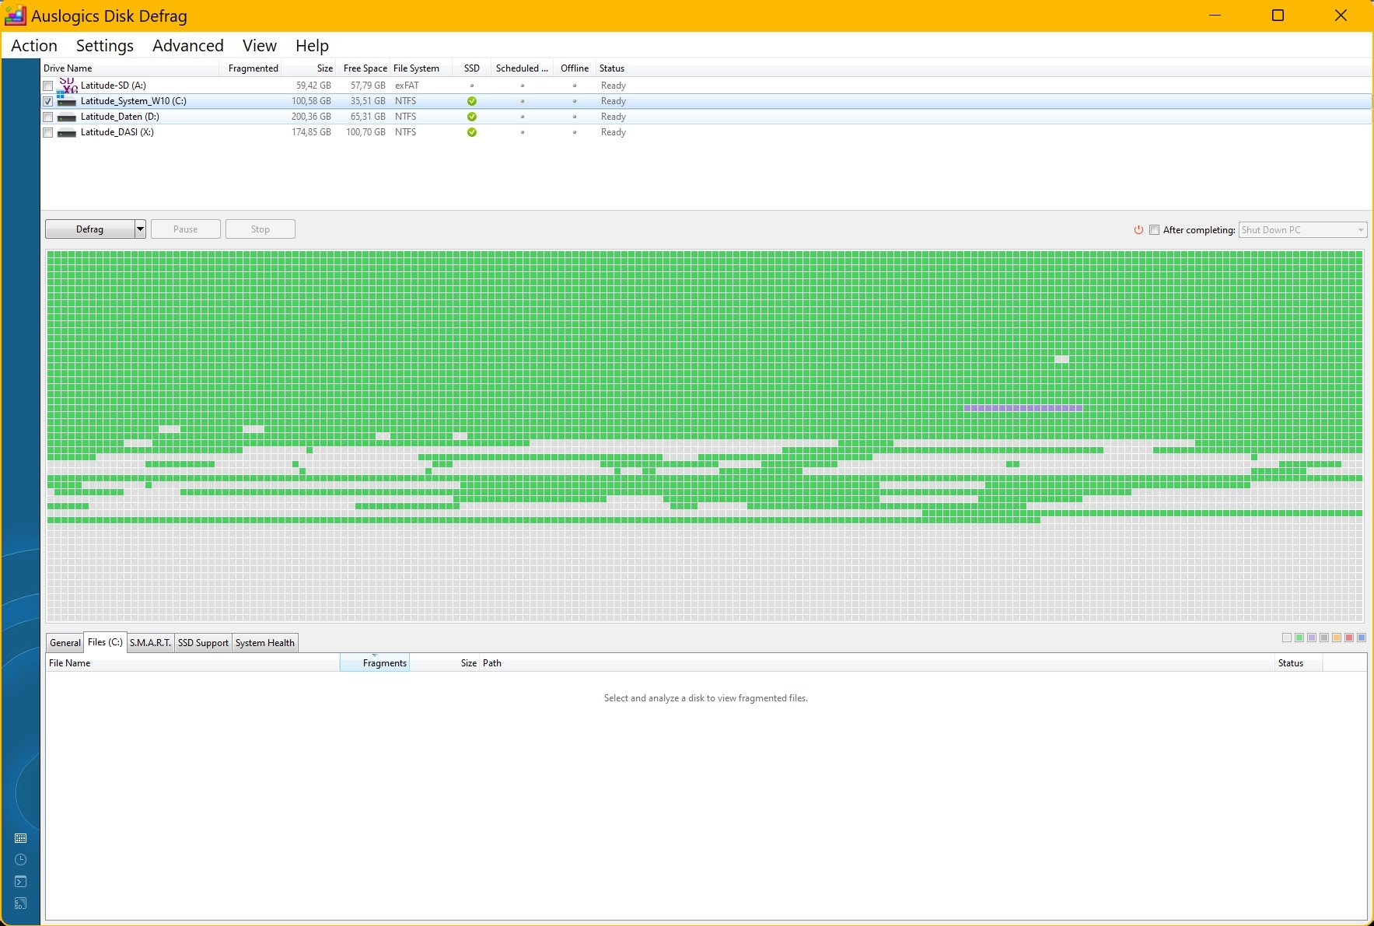Click the 57,79 GB free space value

[368, 86]
